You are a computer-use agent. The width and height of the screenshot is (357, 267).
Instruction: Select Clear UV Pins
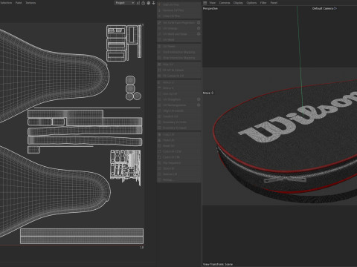tap(178, 16)
